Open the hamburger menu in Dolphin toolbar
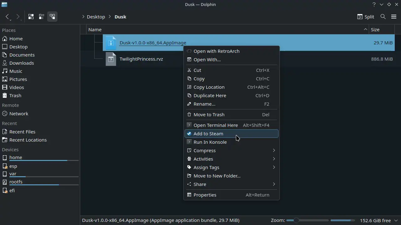 click(394, 17)
